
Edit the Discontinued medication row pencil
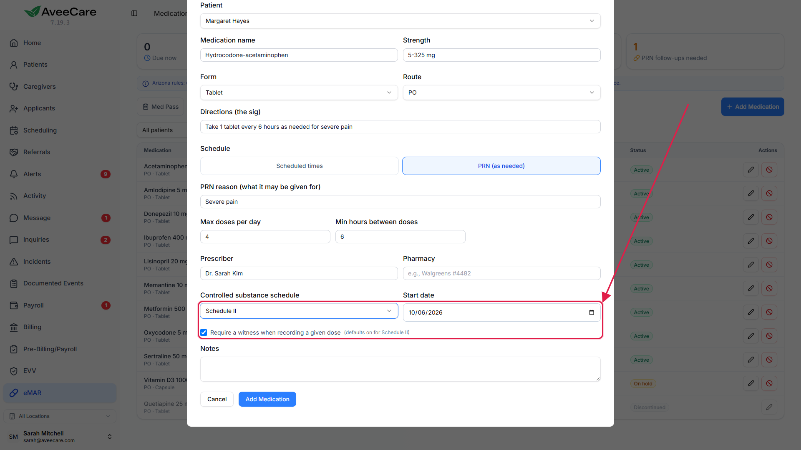tap(769, 407)
